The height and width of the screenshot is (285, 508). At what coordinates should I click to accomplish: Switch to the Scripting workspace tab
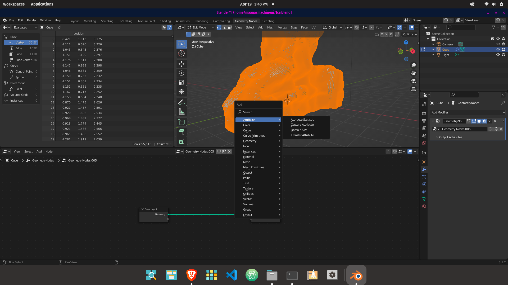268,21
